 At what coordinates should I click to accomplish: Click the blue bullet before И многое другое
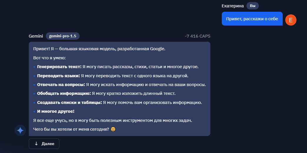pyautogui.click(x=34, y=112)
